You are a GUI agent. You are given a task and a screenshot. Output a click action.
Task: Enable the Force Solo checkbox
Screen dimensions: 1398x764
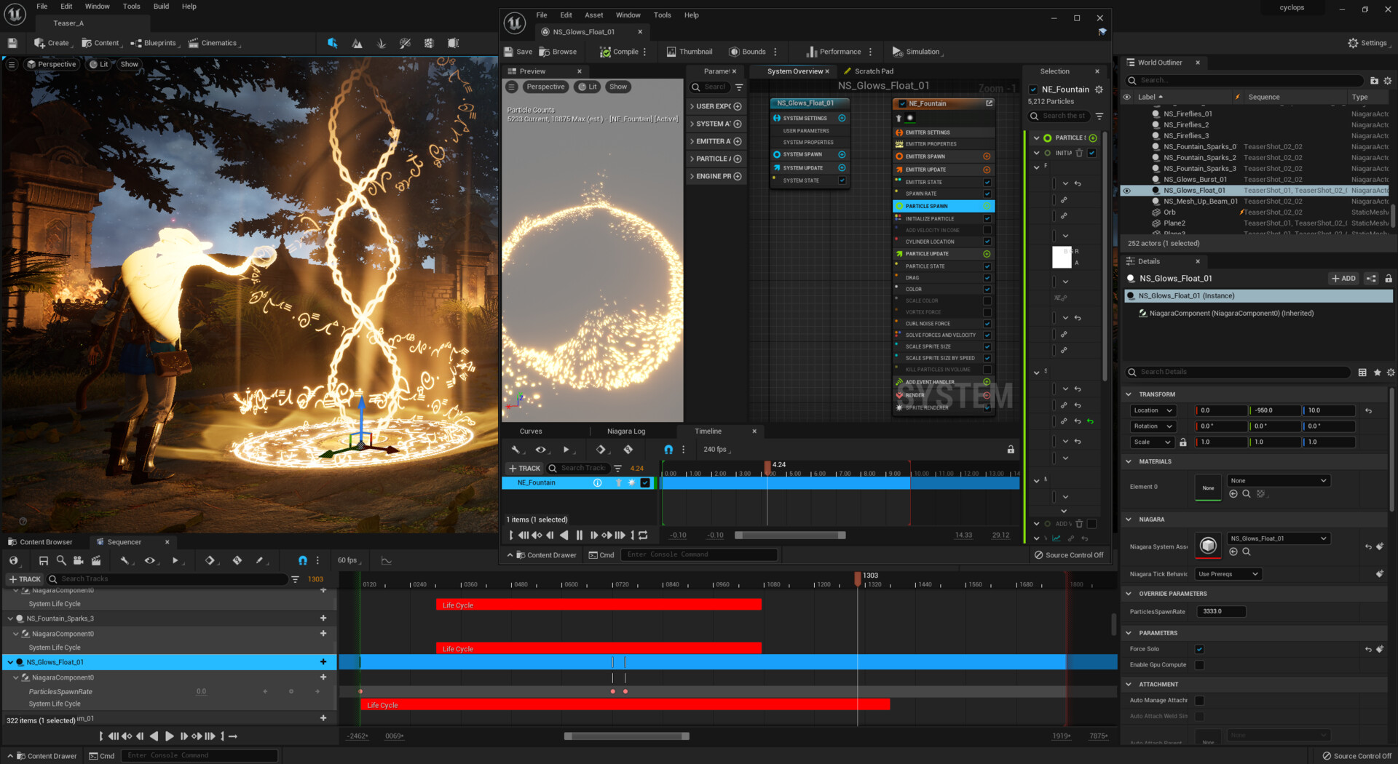point(1199,649)
